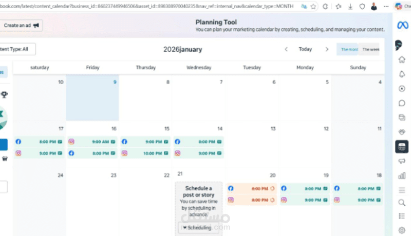Open Instagram post on the 15th at 10:00 PM
This screenshot has width=411, height=236.
(145, 153)
